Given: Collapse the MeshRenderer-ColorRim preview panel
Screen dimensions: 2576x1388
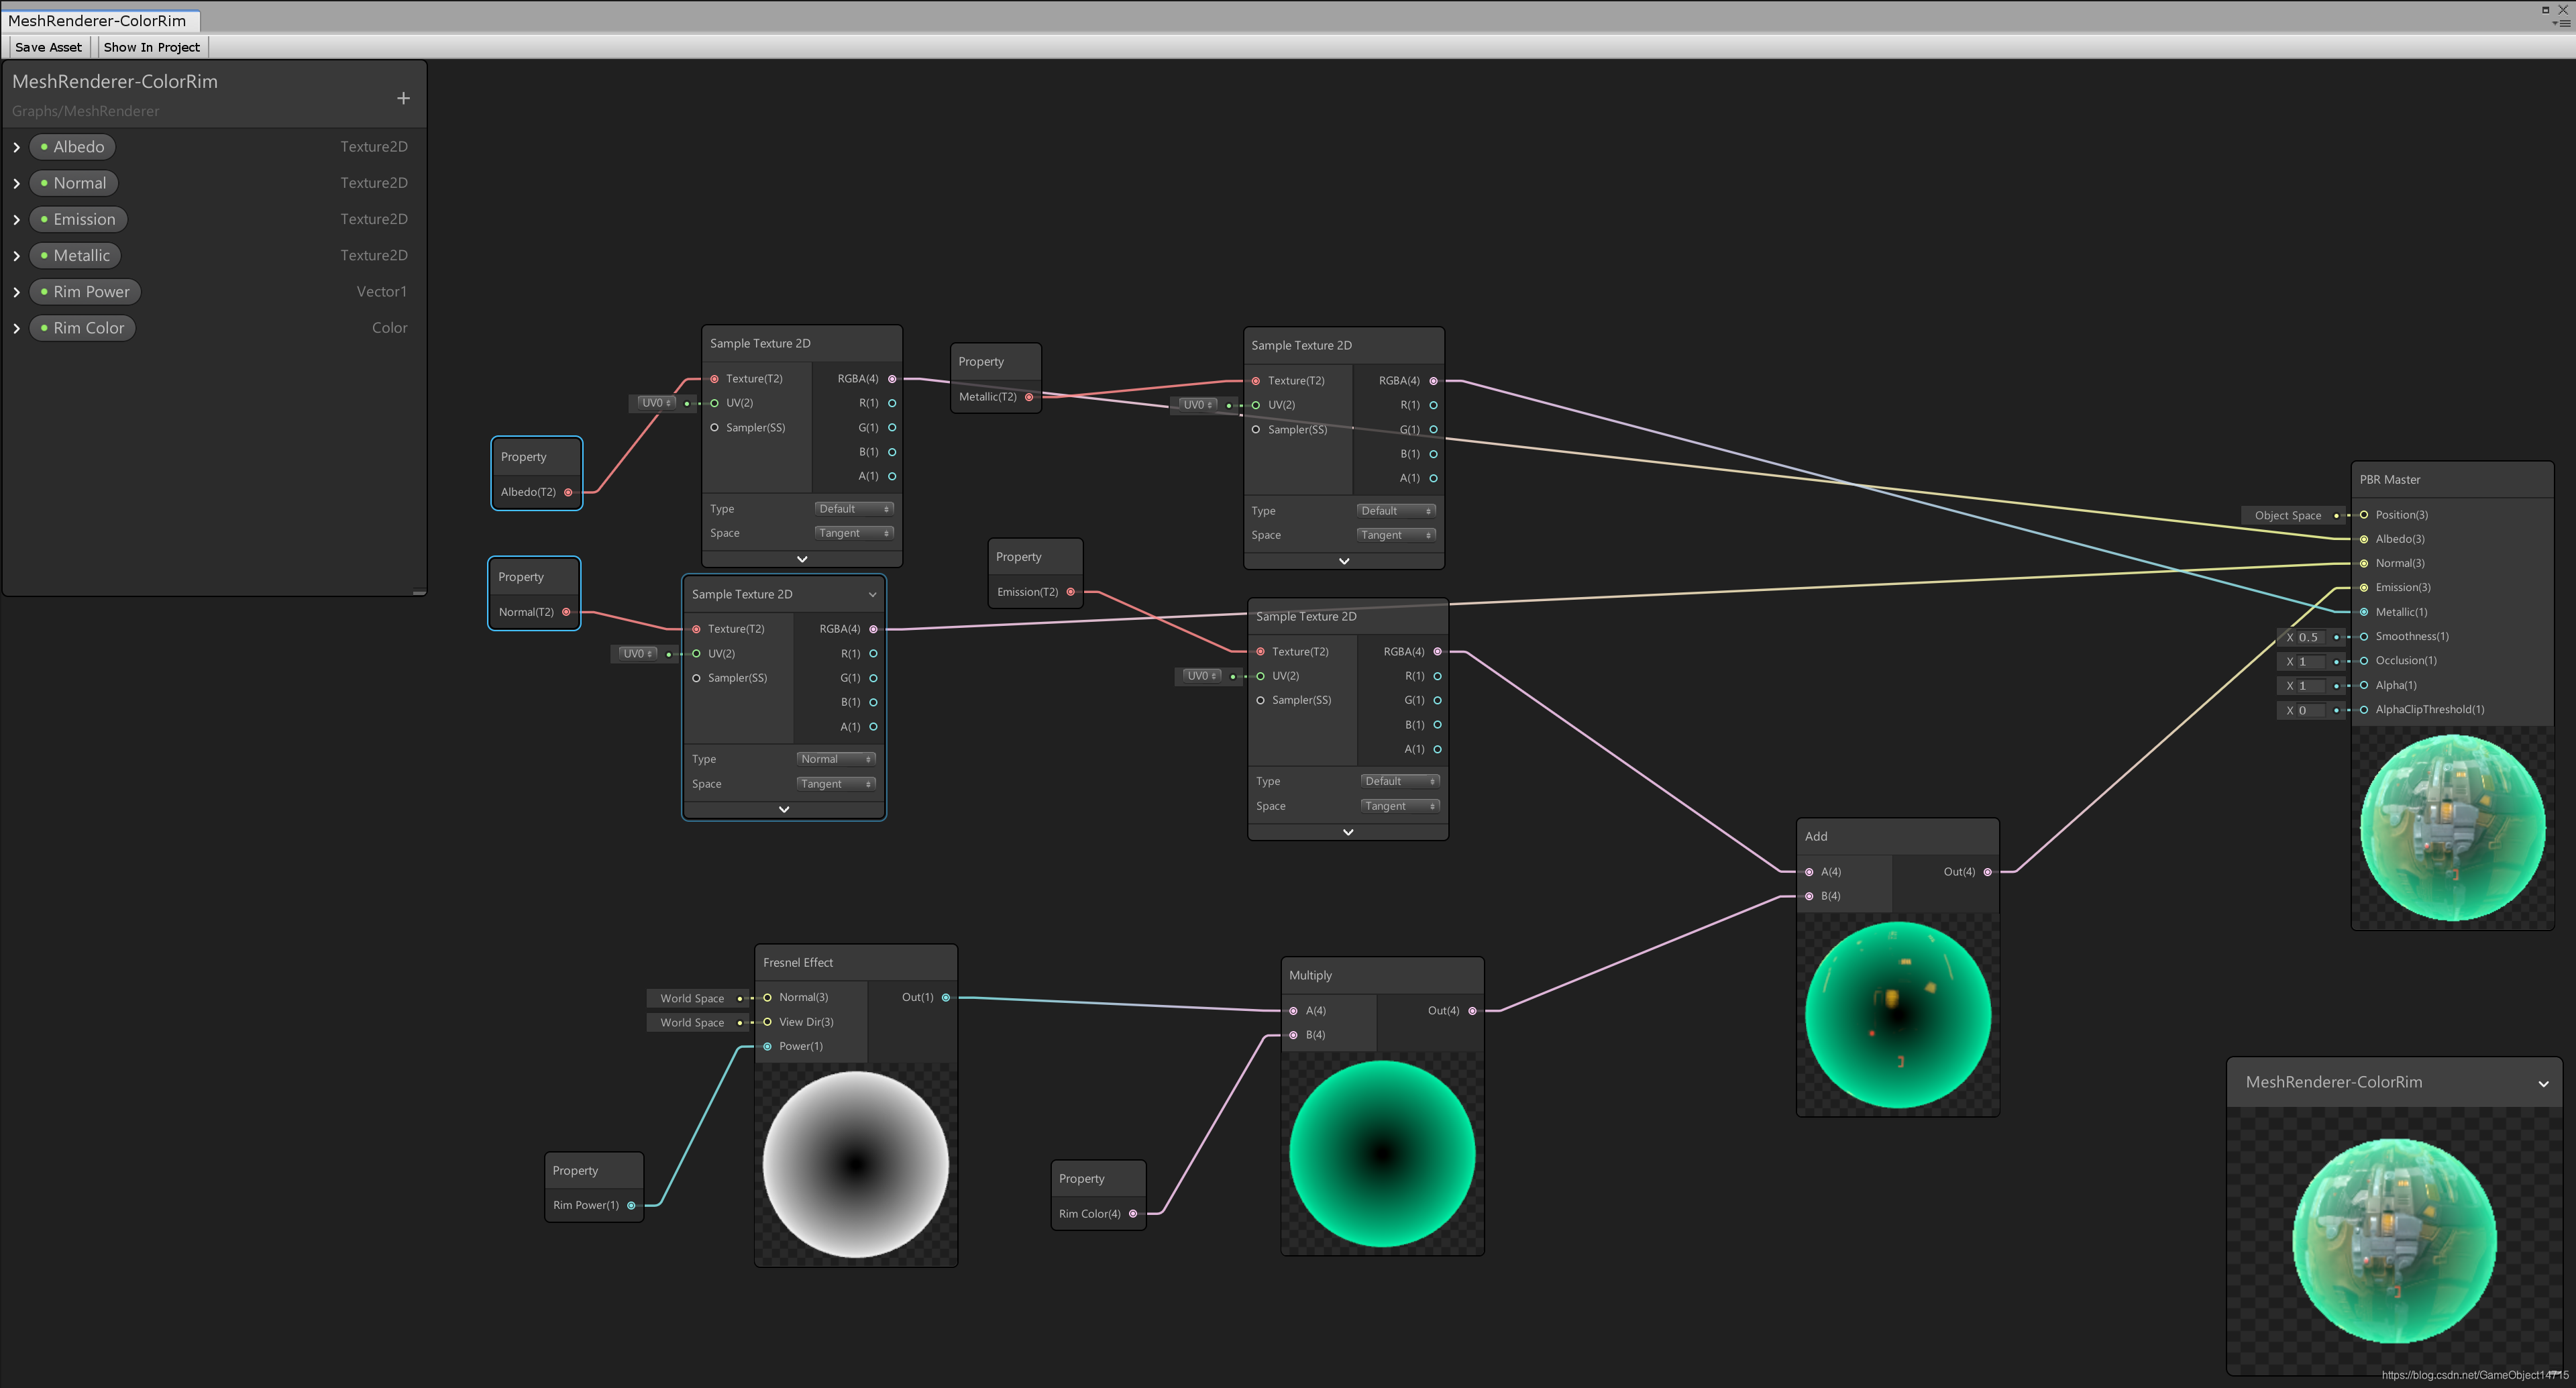Looking at the screenshot, I should pyautogui.click(x=2543, y=1083).
